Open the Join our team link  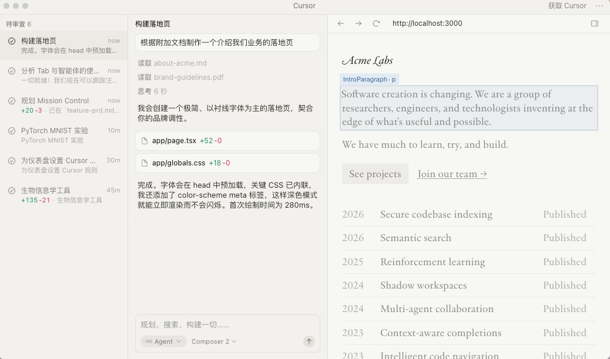(x=451, y=174)
